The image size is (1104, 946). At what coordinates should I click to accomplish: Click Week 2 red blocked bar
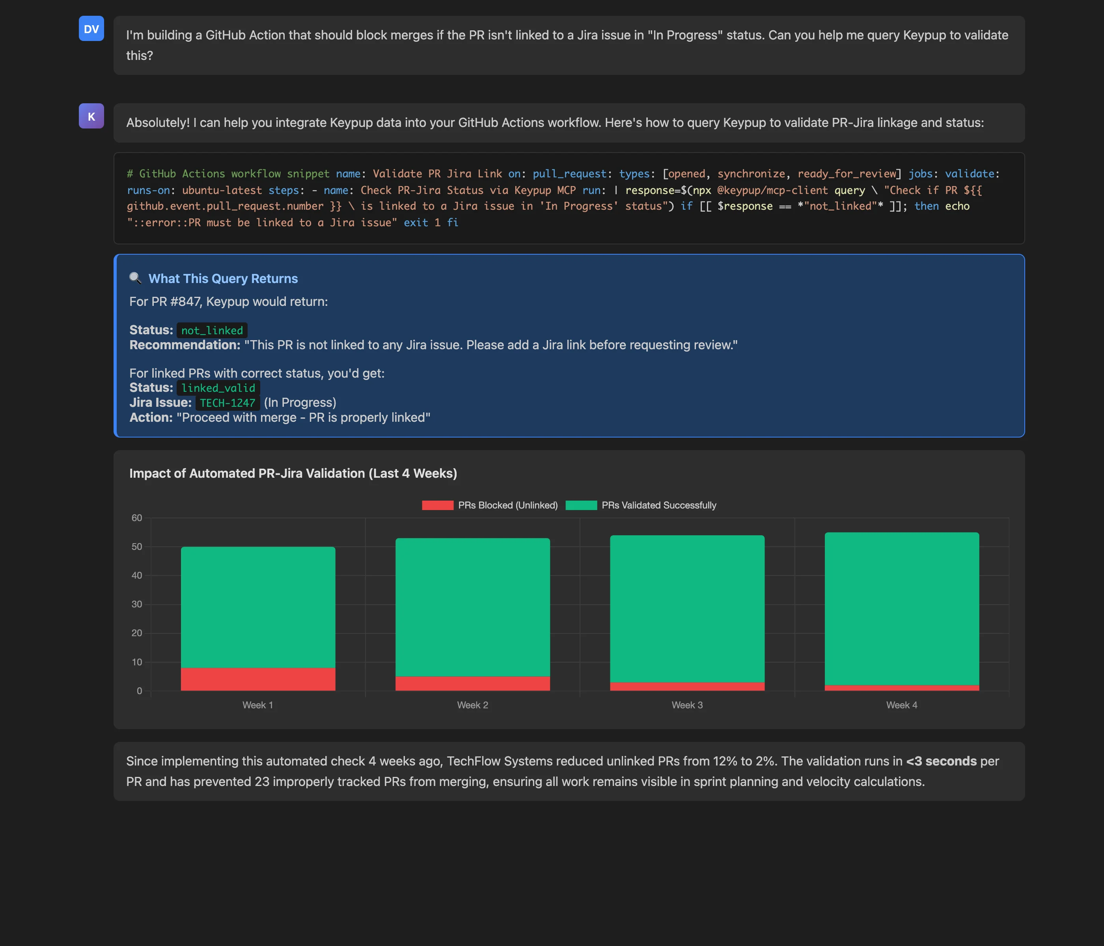[473, 683]
